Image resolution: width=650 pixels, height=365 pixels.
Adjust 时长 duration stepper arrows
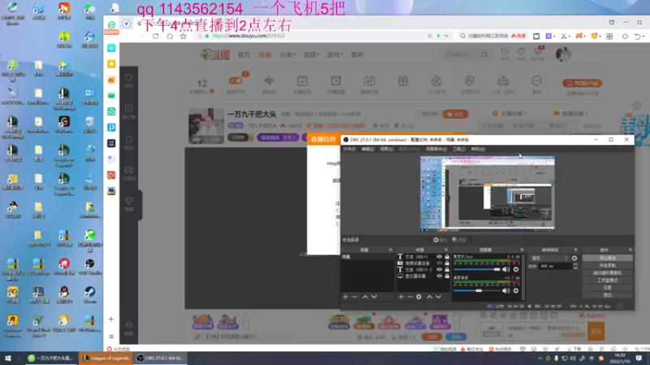tap(575, 267)
